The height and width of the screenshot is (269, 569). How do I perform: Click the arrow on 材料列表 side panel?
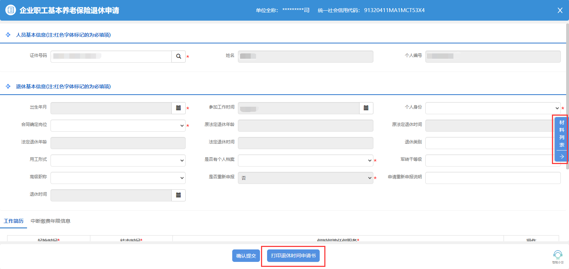(x=562, y=157)
